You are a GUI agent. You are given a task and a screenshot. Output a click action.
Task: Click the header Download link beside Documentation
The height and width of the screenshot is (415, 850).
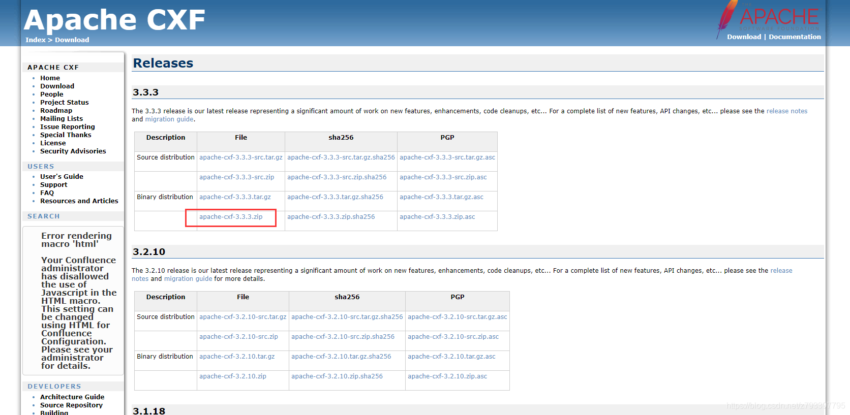click(744, 37)
